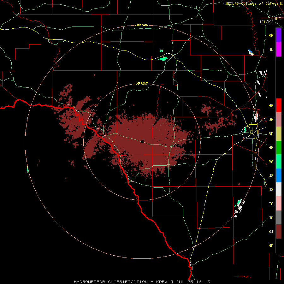Image resolution: width=284 pixels, height=284 pixels.
Task: Click the HA red legend color block
Action: coord(279,105)
